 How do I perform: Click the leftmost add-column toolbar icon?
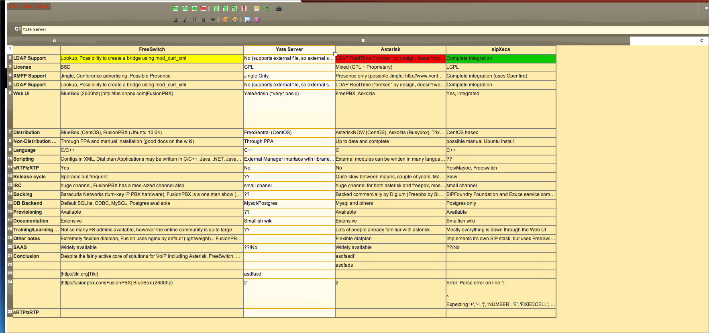216,8
